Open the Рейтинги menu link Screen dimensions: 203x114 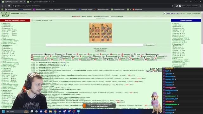click(114, 17)
